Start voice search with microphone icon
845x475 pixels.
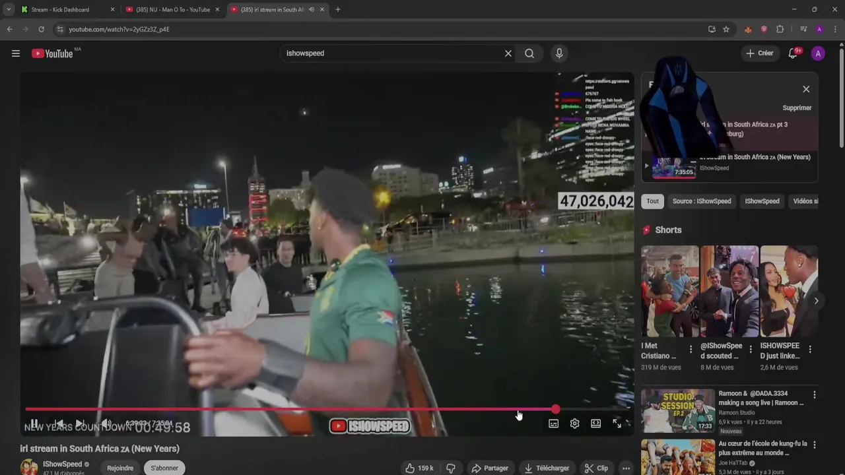(x=559, y=53)
